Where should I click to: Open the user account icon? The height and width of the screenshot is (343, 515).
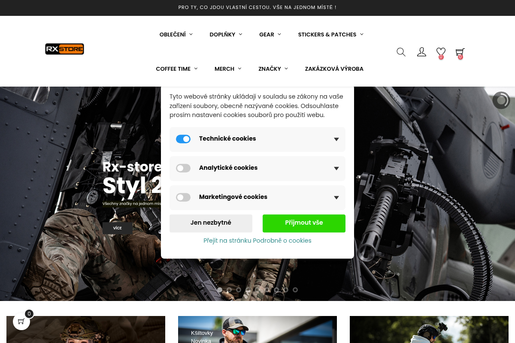point(421,52)
